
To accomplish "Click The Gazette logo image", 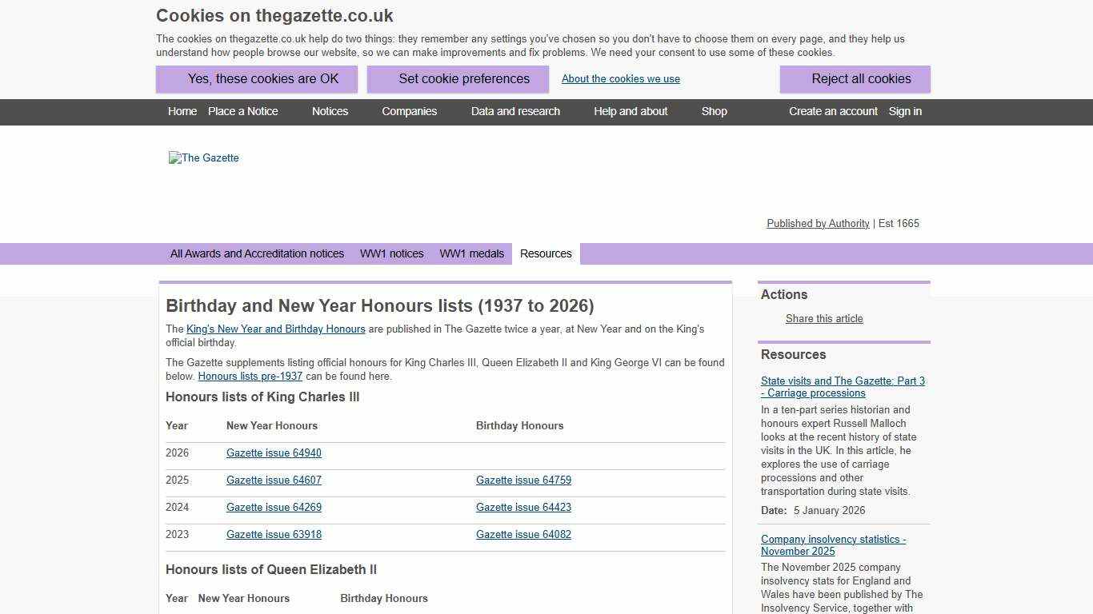I will [203, 157].
